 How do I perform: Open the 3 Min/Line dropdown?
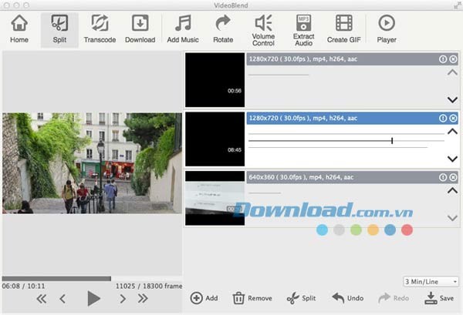coord(431,282)
